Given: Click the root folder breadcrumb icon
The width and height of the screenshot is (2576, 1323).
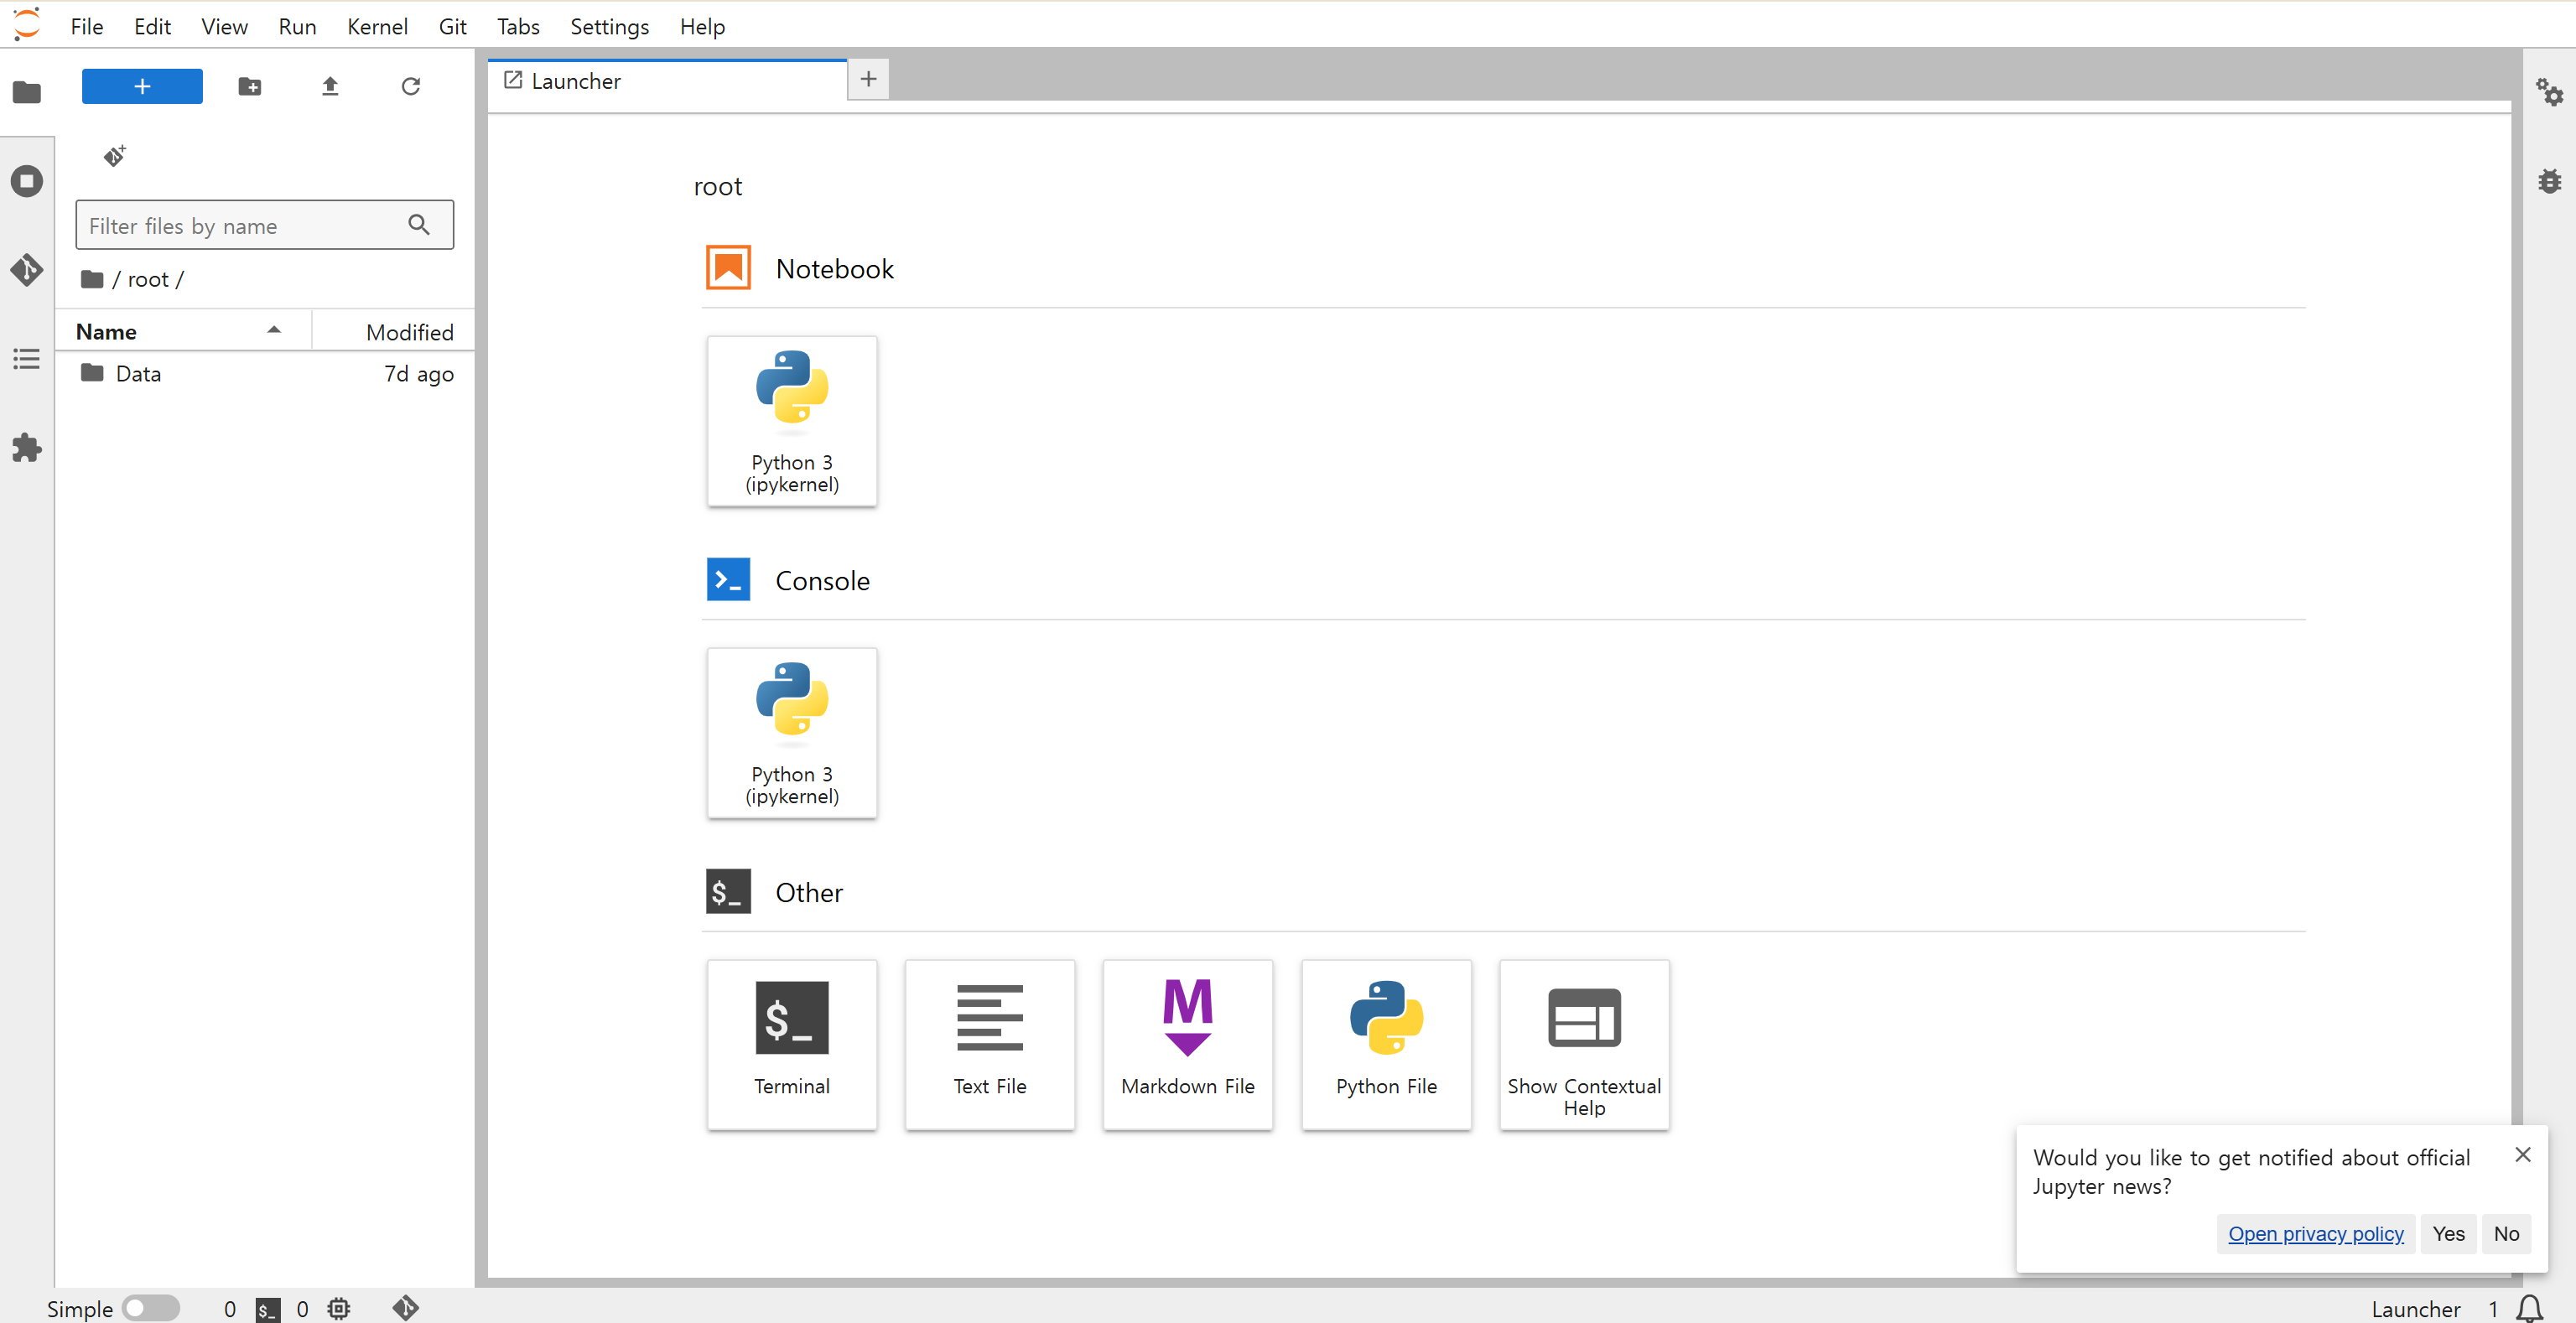Looking at the screenshot, I should [x=92, y=279].
